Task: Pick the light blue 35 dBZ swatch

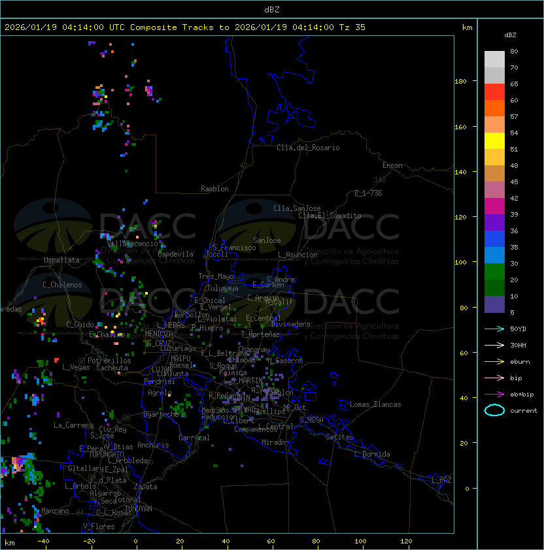Action: pyautogui.click(x=494, y=255)
